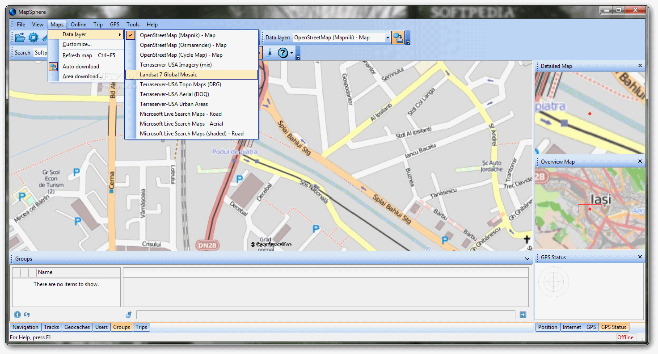
Task: Open the File menu
Action: click(21, 25)
